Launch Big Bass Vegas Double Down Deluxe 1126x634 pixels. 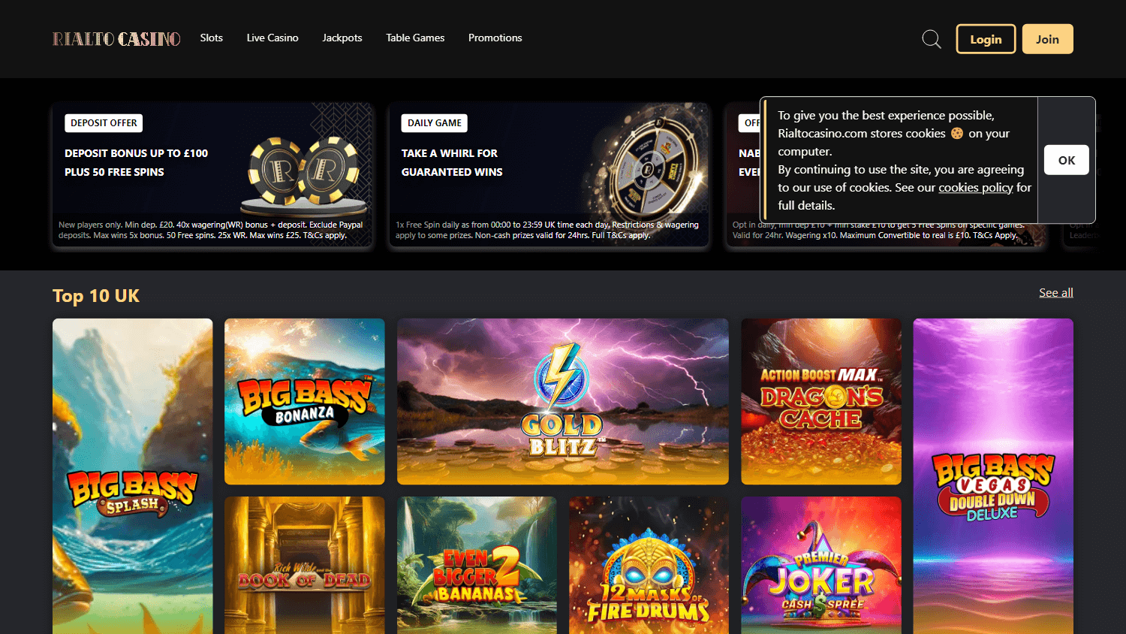tap(993, 476)
